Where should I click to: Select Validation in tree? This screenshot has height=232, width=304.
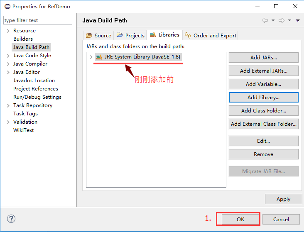[x=25, y=122]
